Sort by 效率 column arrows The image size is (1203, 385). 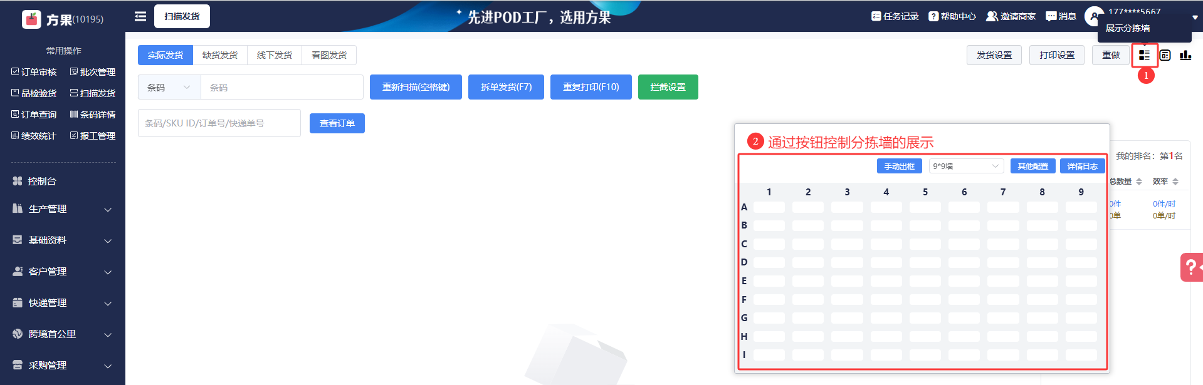click(x=1175, y=182)
